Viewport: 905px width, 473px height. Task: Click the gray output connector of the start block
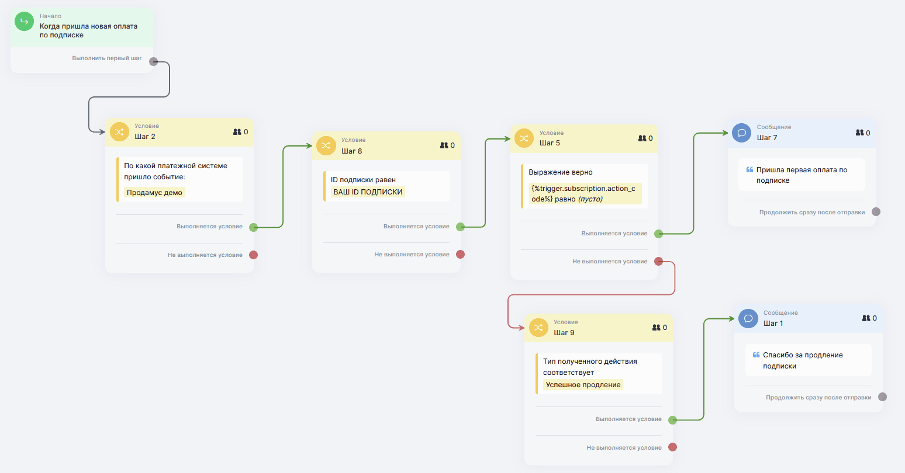[154, 61]
